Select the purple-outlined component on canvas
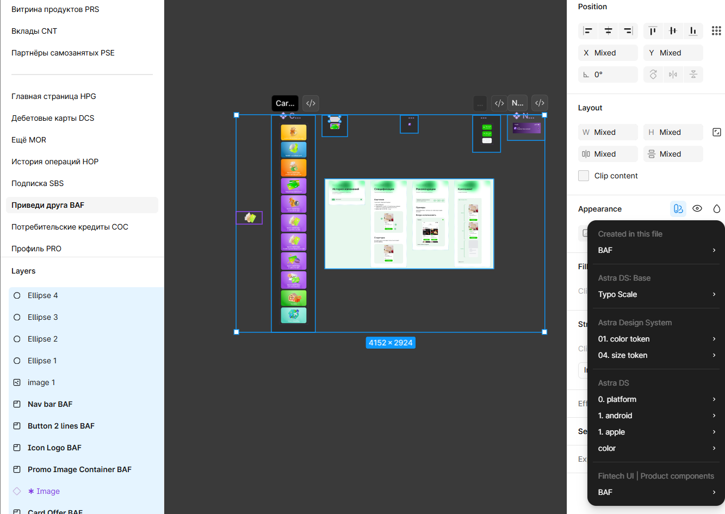Image resolution: width=725 pixels, height=514 pixels. 249,218
